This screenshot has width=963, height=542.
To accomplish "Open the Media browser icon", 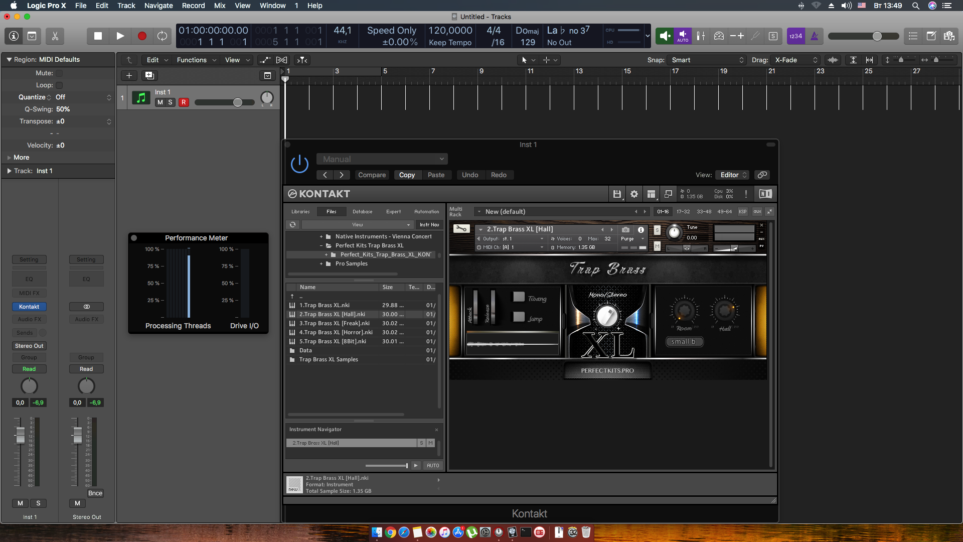I will click(x=949, y=36).
